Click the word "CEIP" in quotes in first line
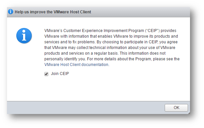 [152, 31]
